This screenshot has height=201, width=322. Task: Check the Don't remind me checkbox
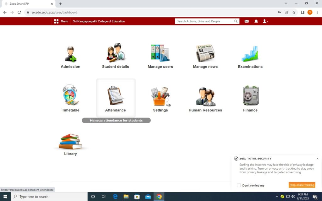(239, 185)
